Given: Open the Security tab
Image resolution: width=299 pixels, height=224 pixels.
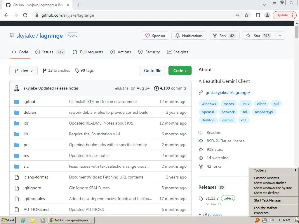Looking at the screenshot, I should tap(149, 52).
